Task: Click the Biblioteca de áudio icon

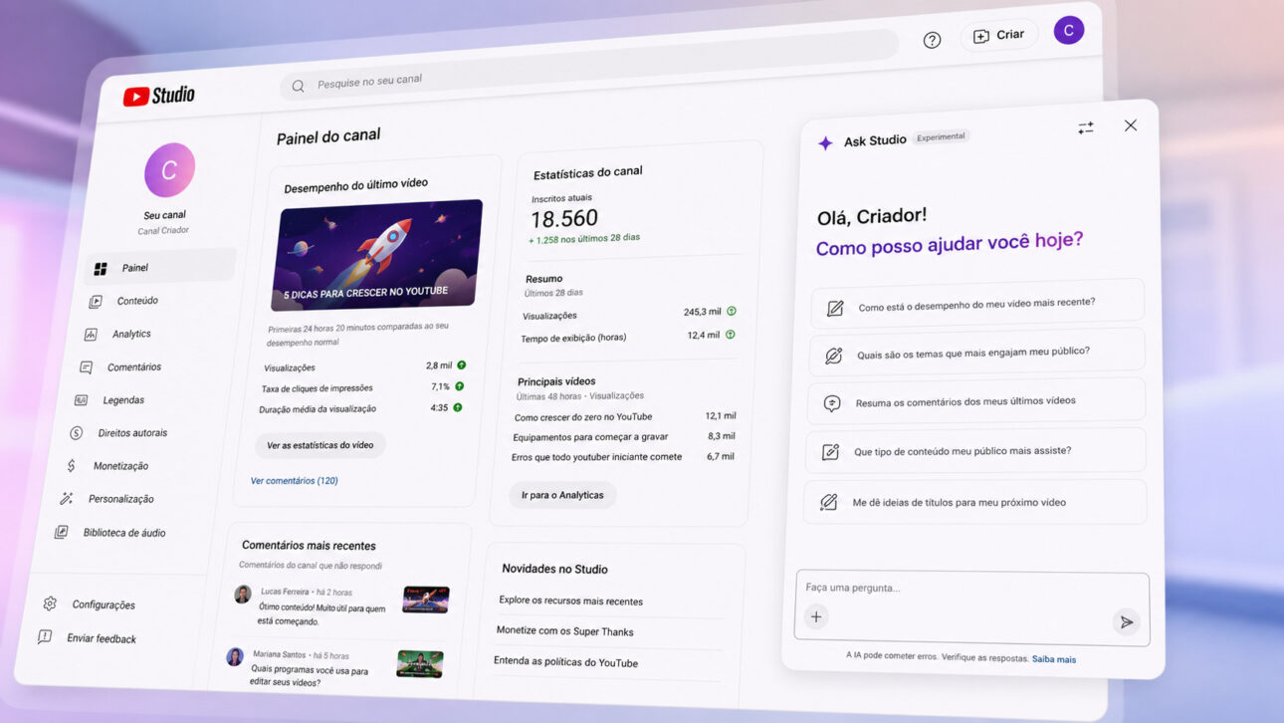Action: [61, 532]
